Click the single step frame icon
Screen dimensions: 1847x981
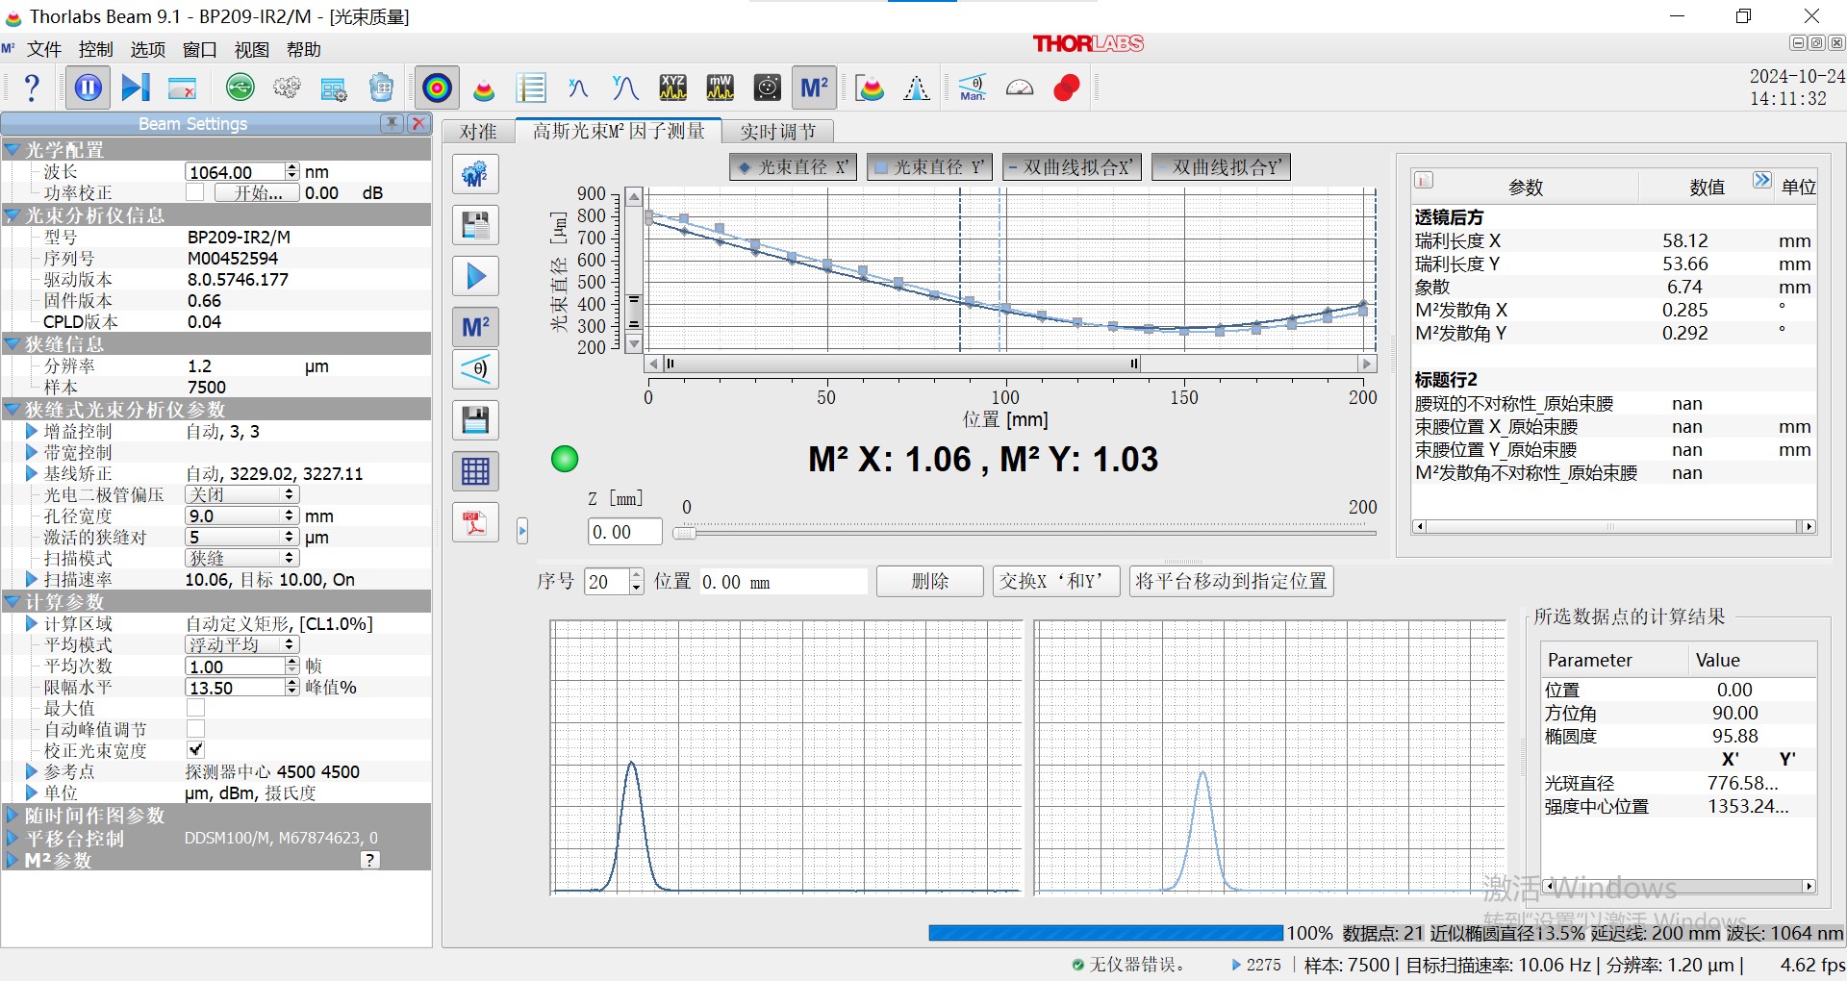[136, 88]
